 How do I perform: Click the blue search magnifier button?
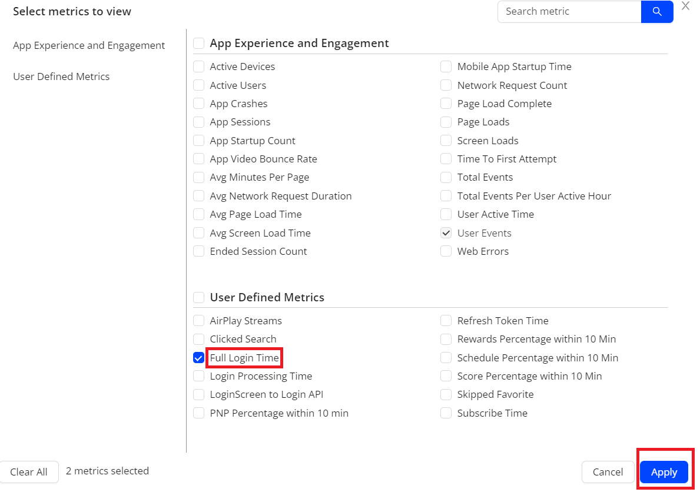(x=656, y=12)
